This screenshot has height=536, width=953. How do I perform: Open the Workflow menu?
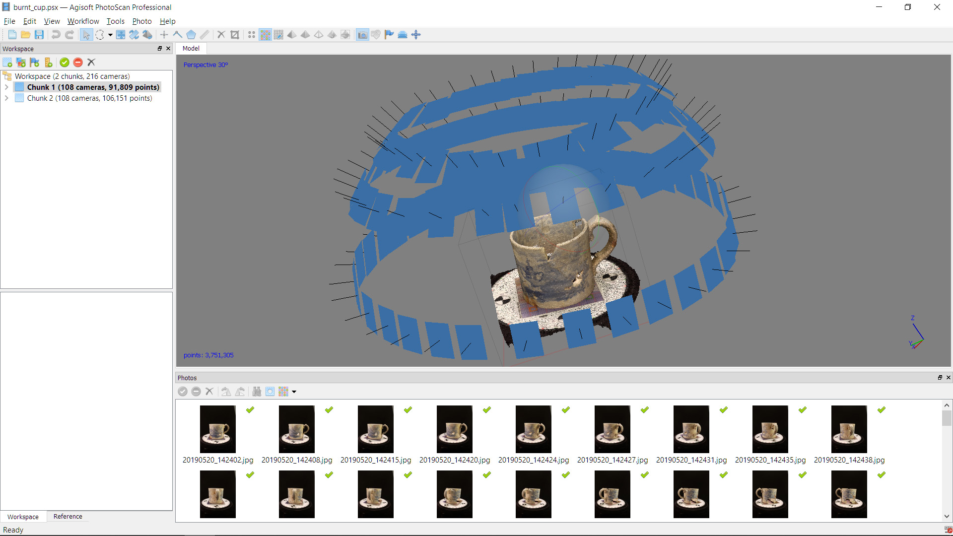point(83,21)
